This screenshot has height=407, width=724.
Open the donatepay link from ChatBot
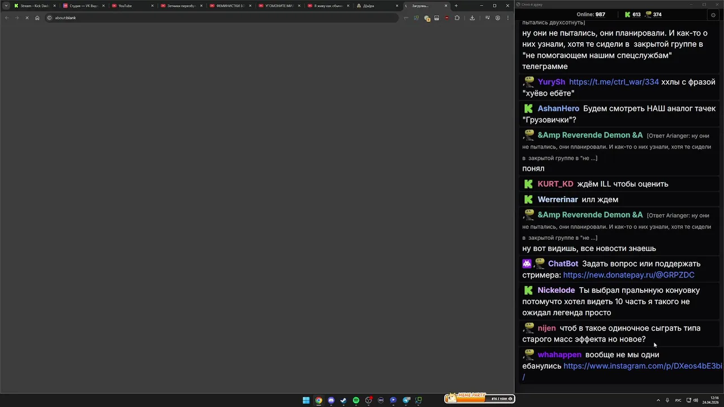[629, 275]
